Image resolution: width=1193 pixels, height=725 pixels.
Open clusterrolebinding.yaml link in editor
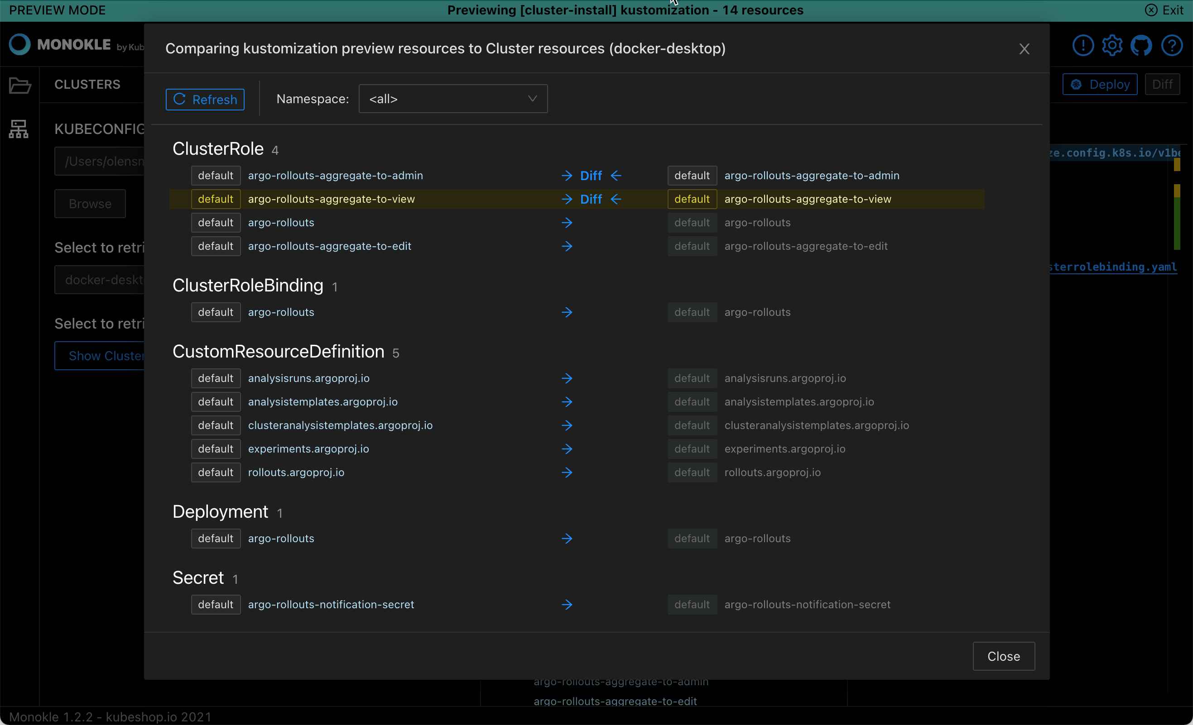point(1113,267)
